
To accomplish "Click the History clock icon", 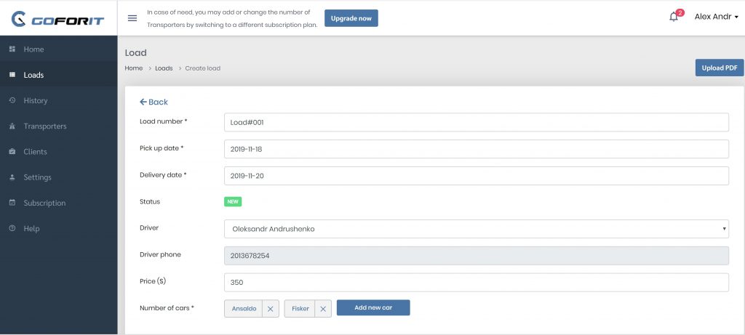I will point(12,100).
